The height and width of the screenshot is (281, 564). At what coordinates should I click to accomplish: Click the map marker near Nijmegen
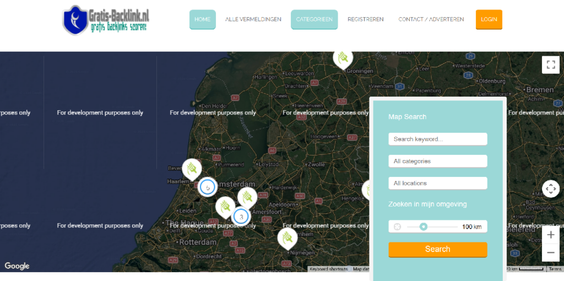(287, 238)
